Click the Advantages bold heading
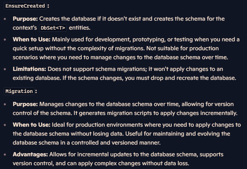This screenshot has height=169, width=247. [30, 155]
